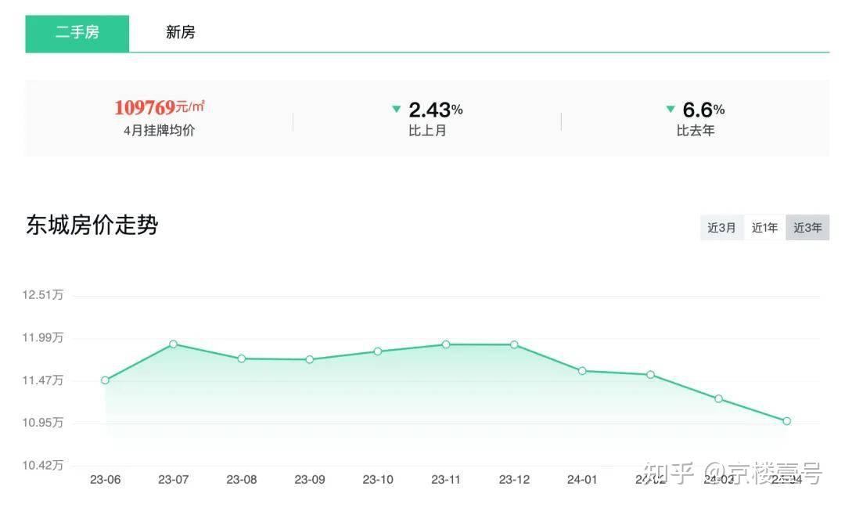Click the 11.47万 axis label
The height and width of the screenshot is (508, 845).
click(42, 380)
